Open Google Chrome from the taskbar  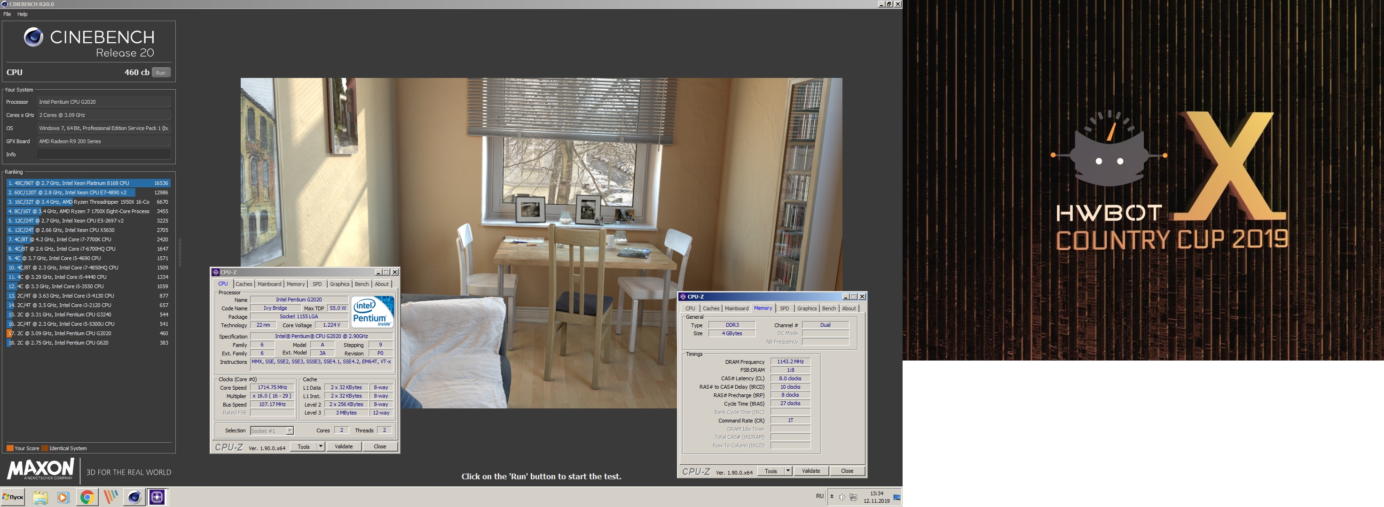[x=87, y=497]
